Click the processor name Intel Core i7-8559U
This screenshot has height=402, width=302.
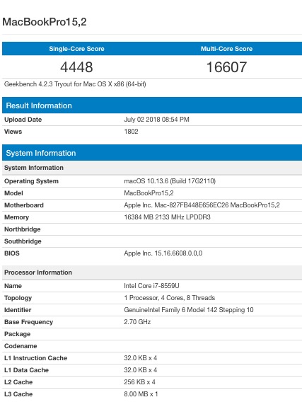pos(151,286)
